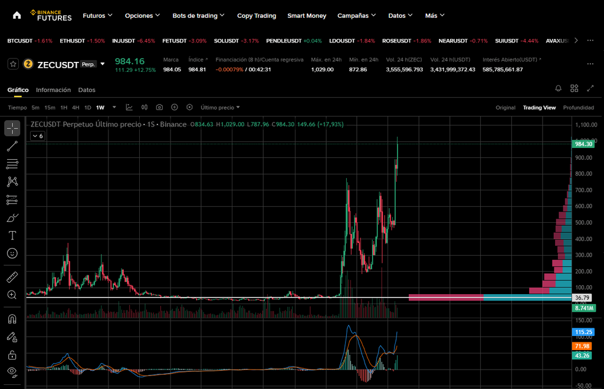Viewport: 604px width, 389px height.
Task: Expand more timeframe options arrow
Action: pyautogui.click(x=114, y=107)
